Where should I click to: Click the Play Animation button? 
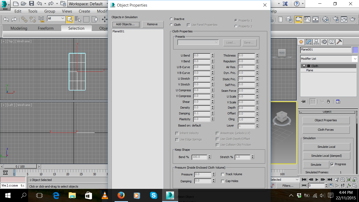(x=317, y=180)
